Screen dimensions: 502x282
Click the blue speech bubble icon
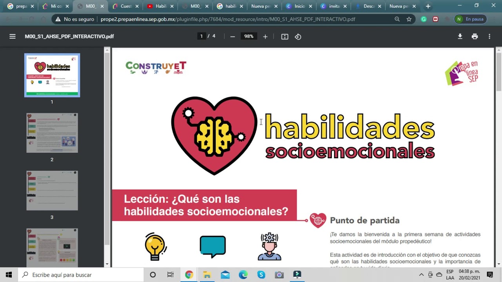[213, 247]
